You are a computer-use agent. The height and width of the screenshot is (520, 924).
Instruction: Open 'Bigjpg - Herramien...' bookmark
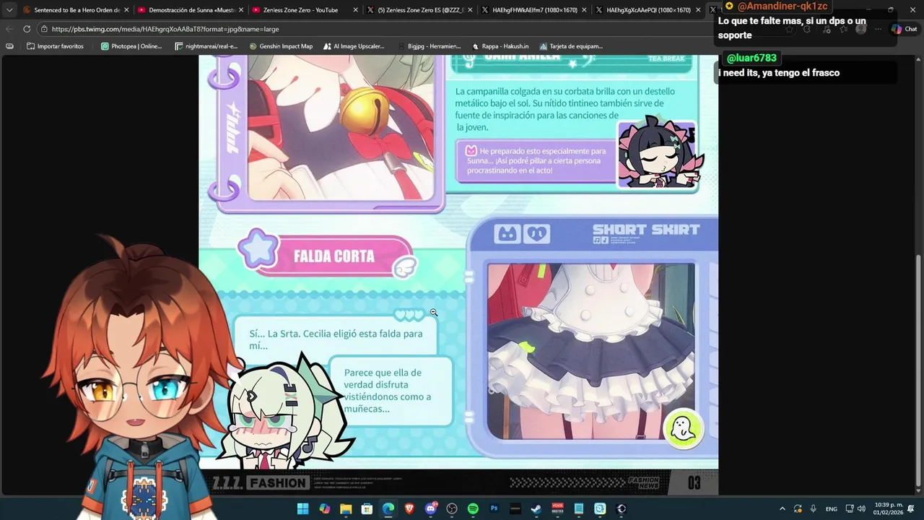pyautogui.click(x=428, y=46)
